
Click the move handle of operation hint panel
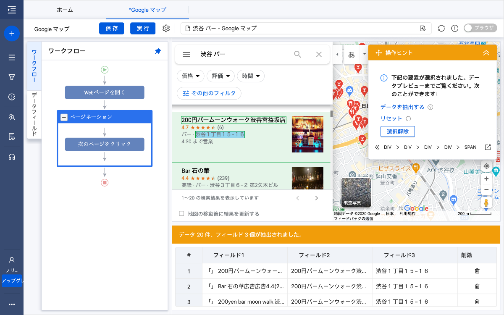[378, 53]
